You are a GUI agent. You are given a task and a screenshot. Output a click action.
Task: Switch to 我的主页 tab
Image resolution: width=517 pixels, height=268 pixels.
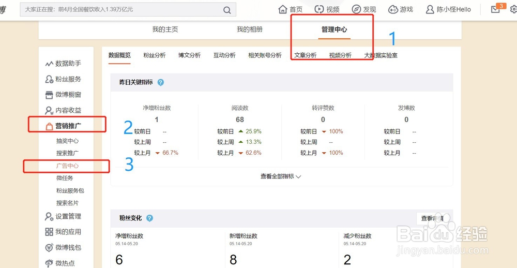point(165,29)
